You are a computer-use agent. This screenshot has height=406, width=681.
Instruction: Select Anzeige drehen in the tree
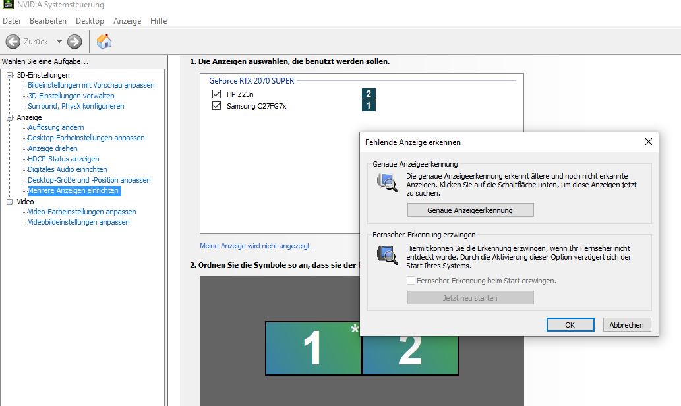tap(53, 148)
